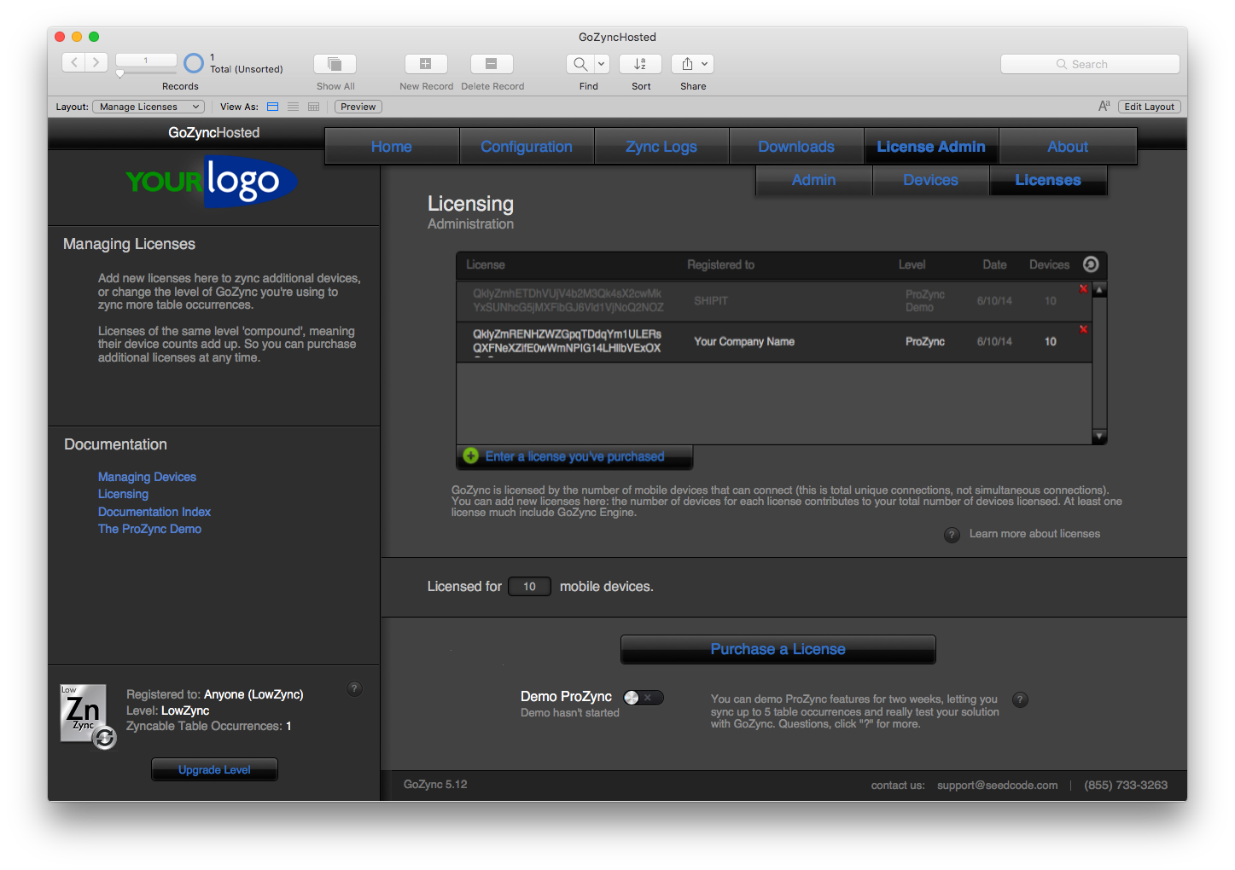
Task: Open the Find options dropdown arrow
Action: (602, 64)
